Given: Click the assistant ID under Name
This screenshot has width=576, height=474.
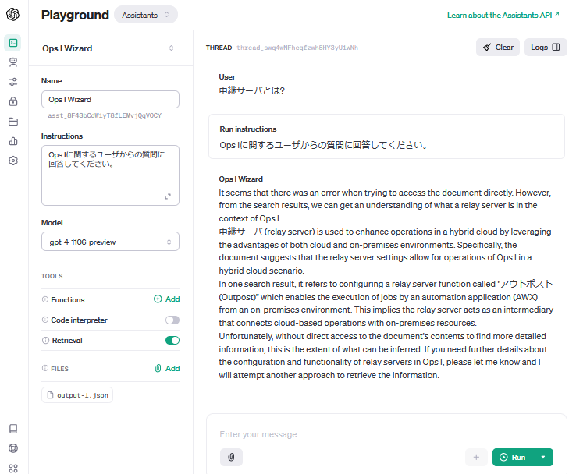Looking at the screenshot, I should click(105, 115).
